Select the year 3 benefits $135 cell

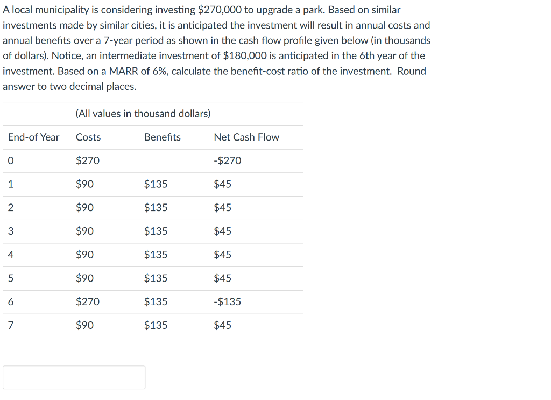(x=156, y=231)
